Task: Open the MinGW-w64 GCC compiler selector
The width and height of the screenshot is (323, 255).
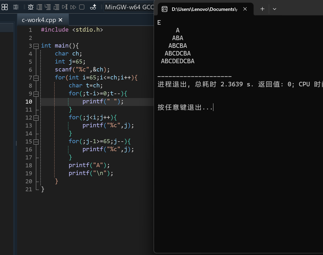Action: point(130,7)
